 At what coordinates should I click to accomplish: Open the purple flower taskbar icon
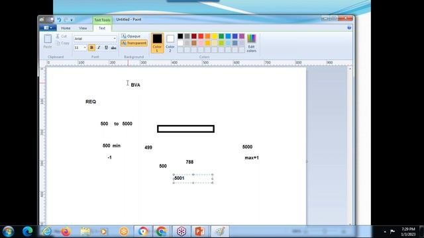coord(181,231)
